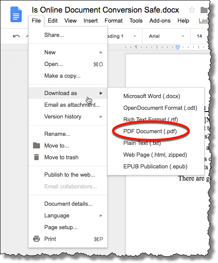Open the Format menu

tap(114, 21)
